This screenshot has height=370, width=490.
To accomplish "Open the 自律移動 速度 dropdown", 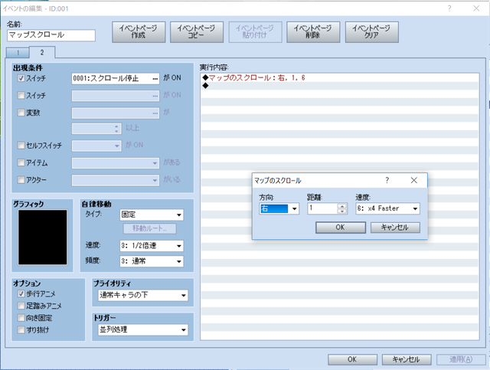I will tap(152, 246).
